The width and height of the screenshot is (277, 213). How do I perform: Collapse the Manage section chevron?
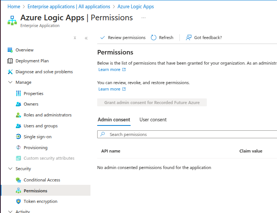(x=10, y=82)
